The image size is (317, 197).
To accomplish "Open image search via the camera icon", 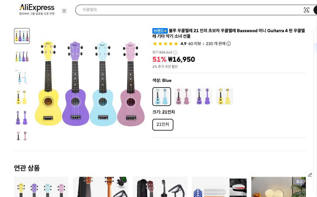I will 306,10.
